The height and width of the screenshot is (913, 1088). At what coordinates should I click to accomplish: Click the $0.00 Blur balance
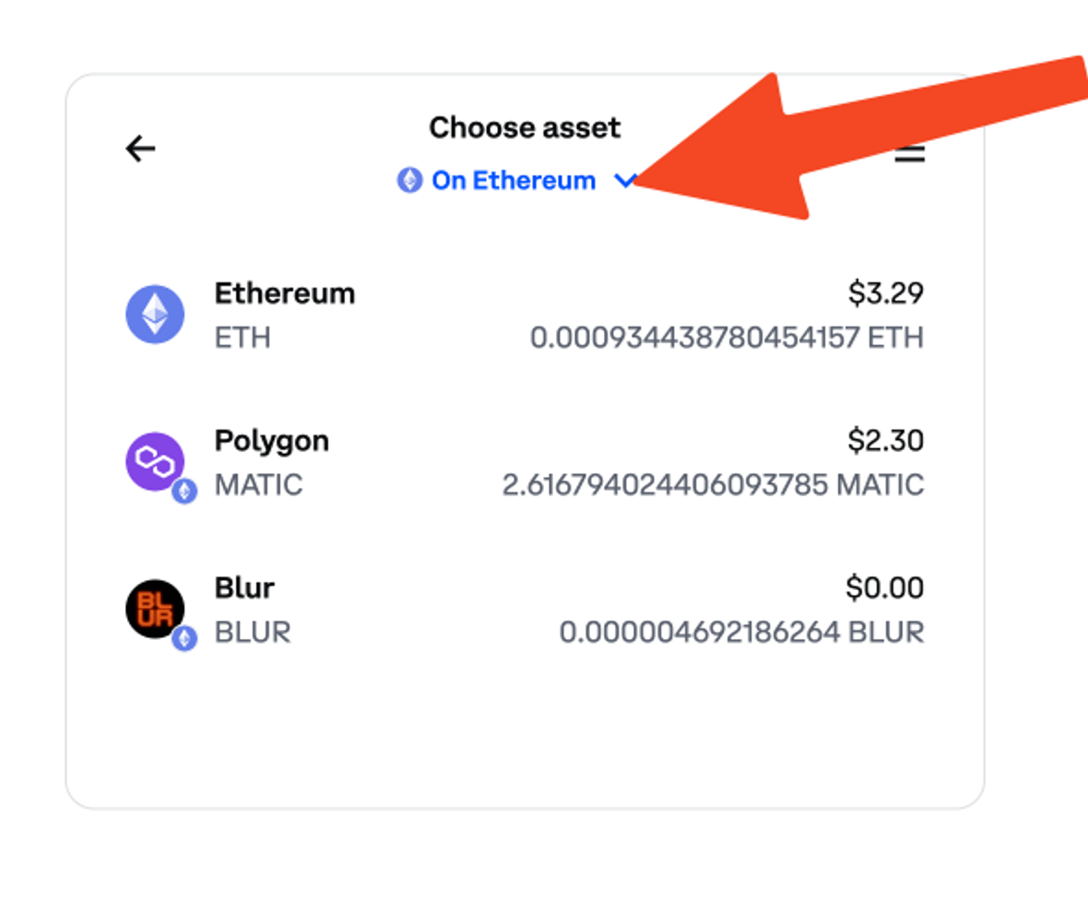click(x=885, y=587)
